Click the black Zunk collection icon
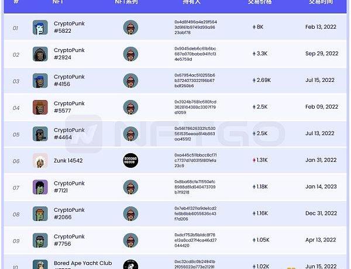 pyautogui.click(x=130, y=160)
